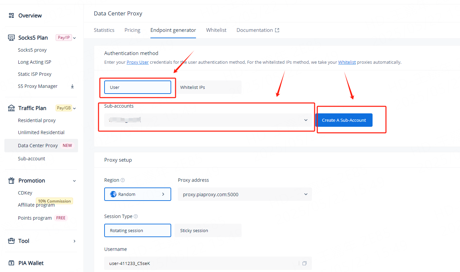Image resolution: width=460 pixels, height=272 pixels.
Task: Open the Sub-accounts dropdown
Action: pyautogui.click(x=208, y=120)
